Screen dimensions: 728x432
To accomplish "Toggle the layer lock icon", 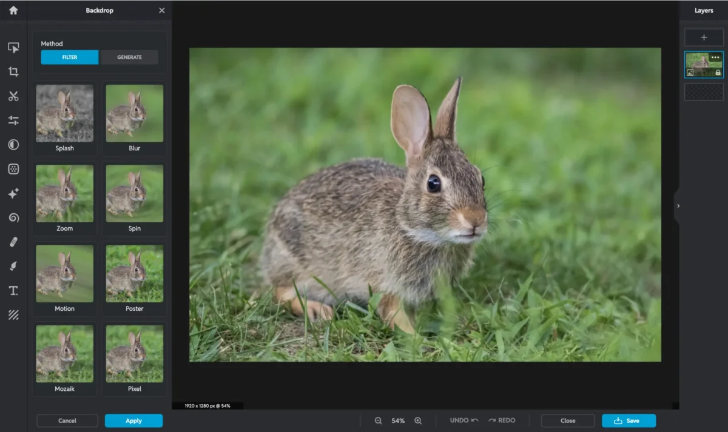I will [718, 73].
